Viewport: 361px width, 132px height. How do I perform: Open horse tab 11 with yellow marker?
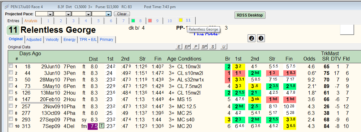click(186, 20)
